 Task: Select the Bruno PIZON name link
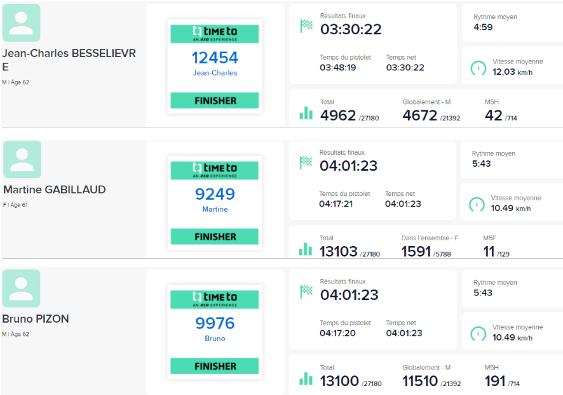pyautogui.click(x=36, y=319)
